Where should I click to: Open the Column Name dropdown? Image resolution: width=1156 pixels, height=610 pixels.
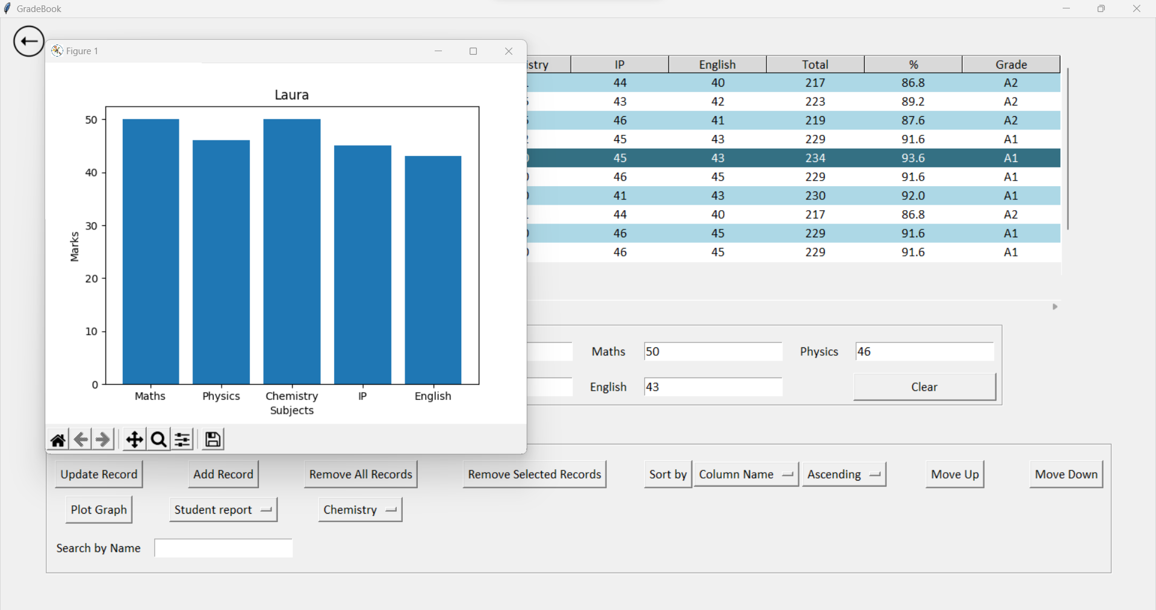pos(745,474)
